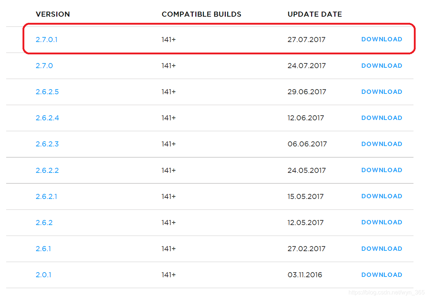Select the date 03.11.2016
The height and width of the screenshot is (299, 428).
(x=305, y=275)
